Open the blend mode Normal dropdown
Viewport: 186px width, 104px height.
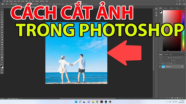(x=165, y=60)
